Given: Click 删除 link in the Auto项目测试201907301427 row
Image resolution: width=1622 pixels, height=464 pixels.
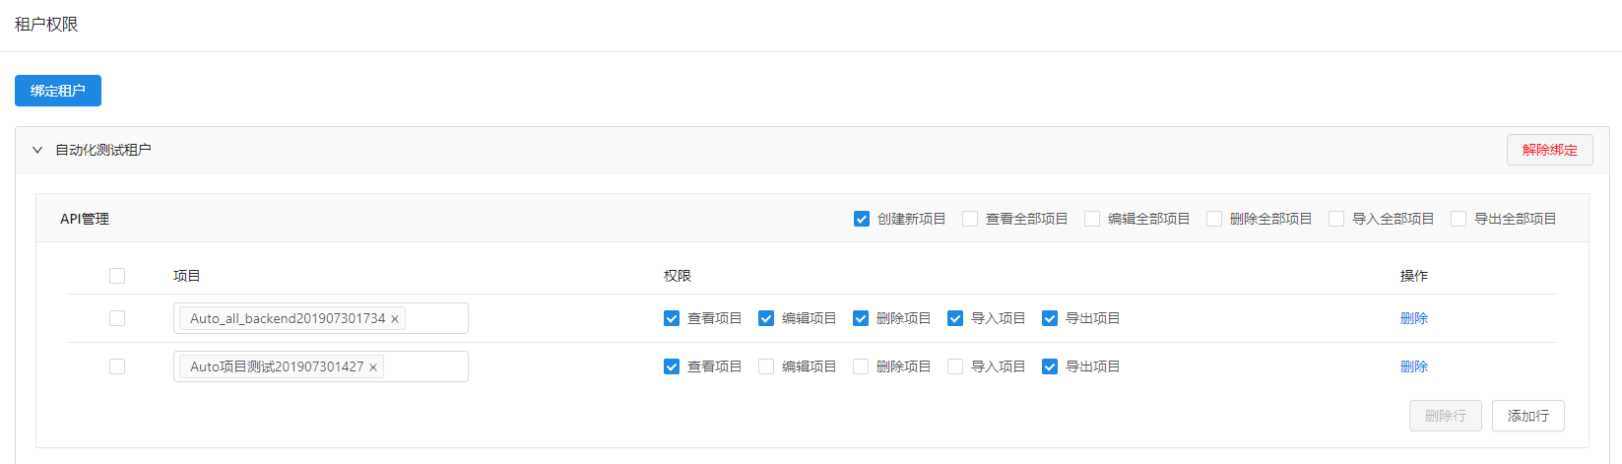Looking at the screenshot, I should pyautogui.click(x=1413, y=366).
